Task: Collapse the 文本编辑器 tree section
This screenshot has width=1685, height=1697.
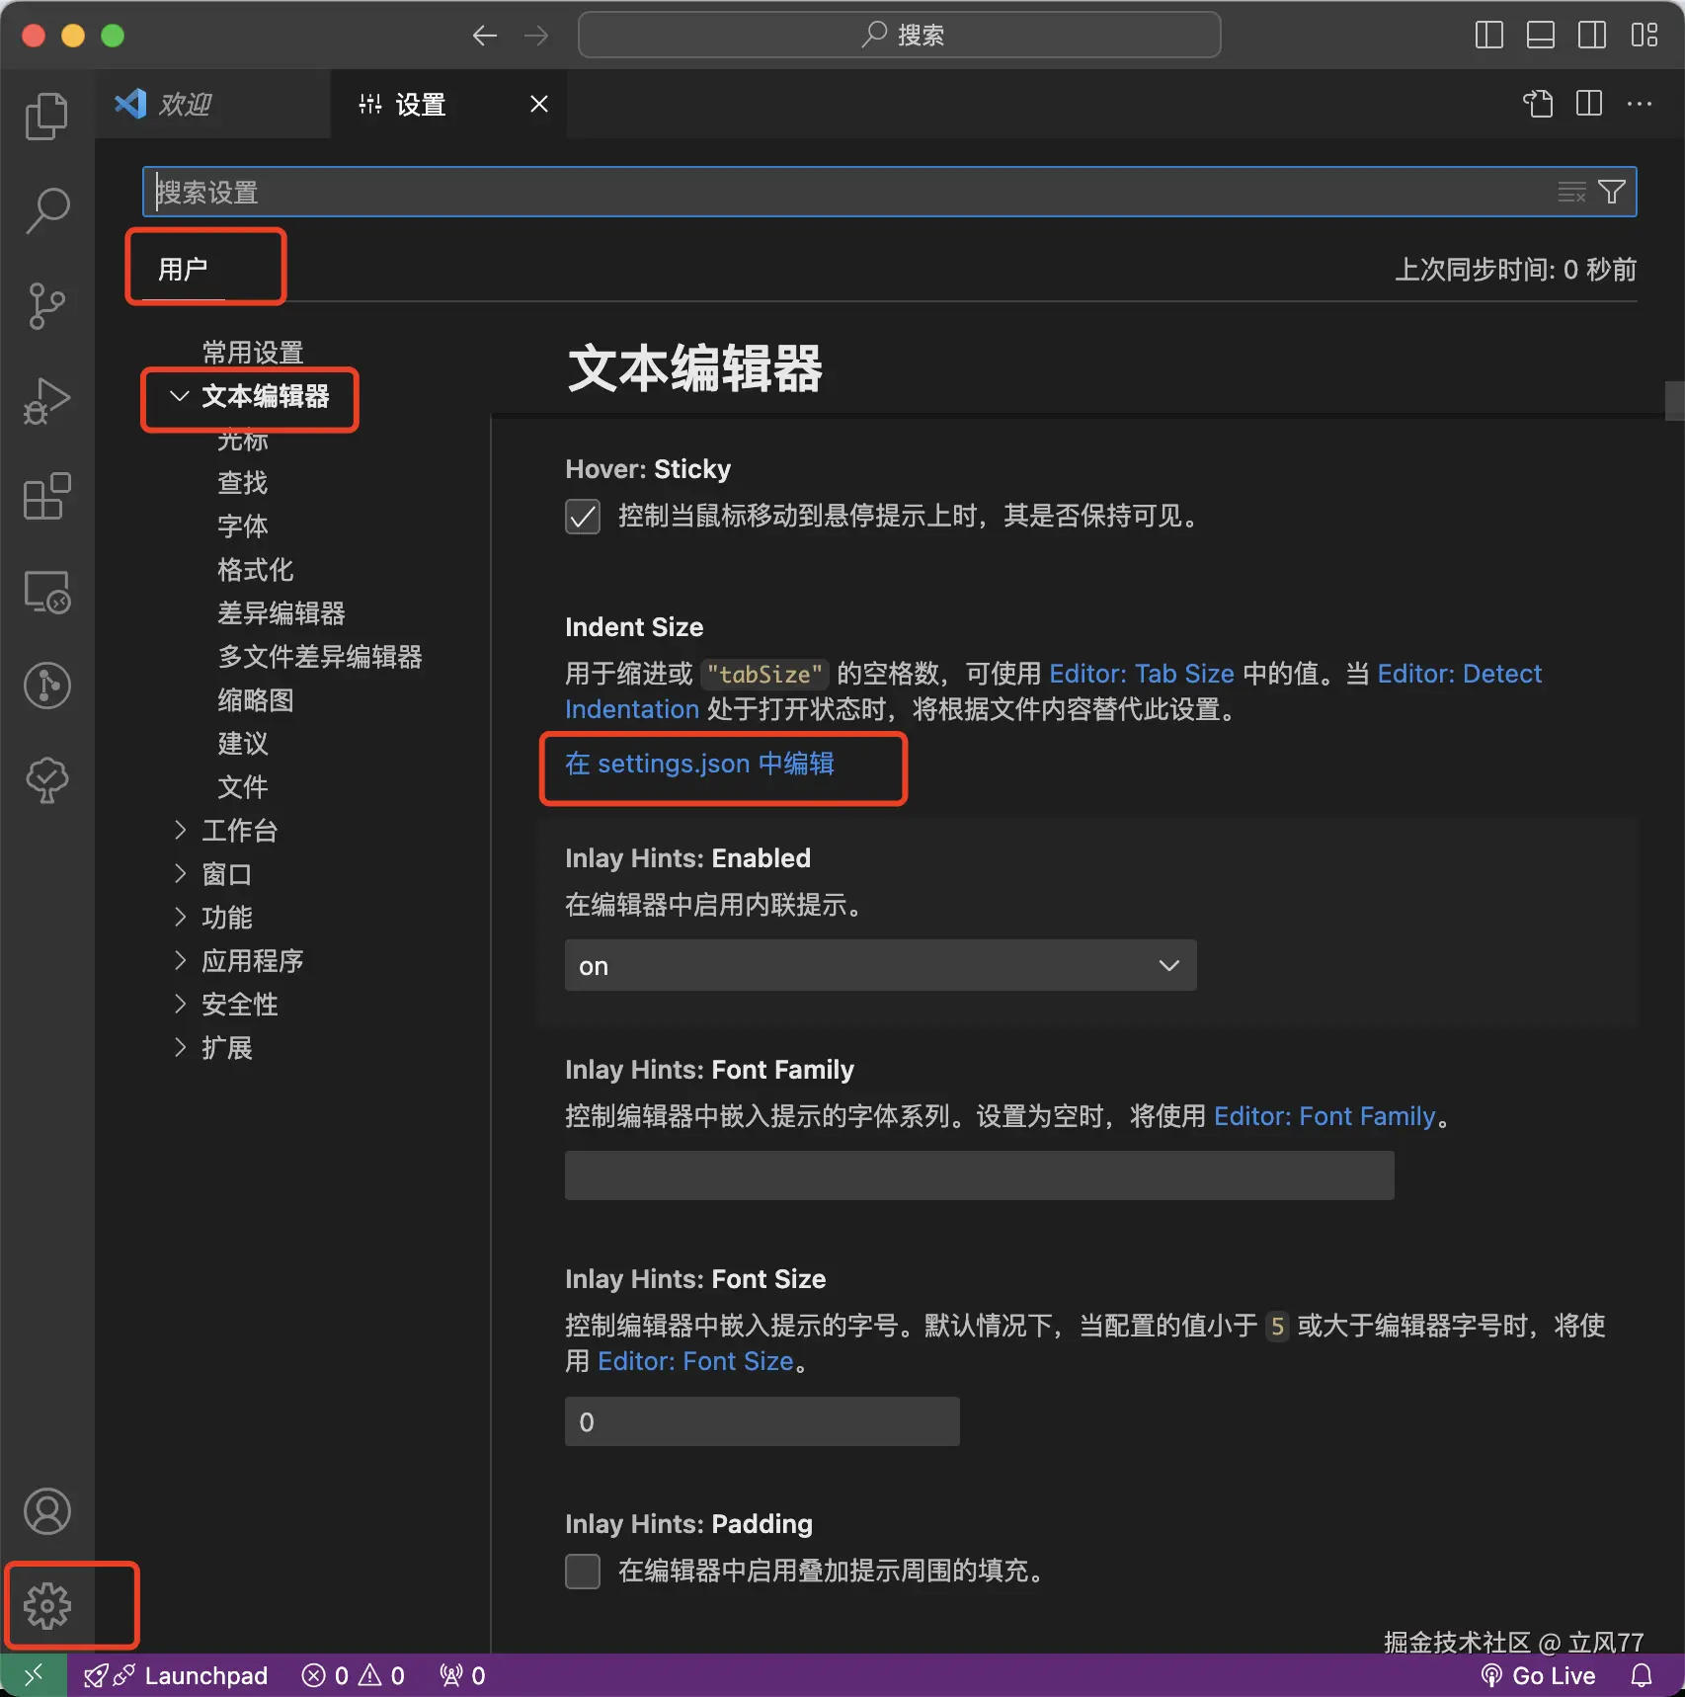Action: [179, 396]
